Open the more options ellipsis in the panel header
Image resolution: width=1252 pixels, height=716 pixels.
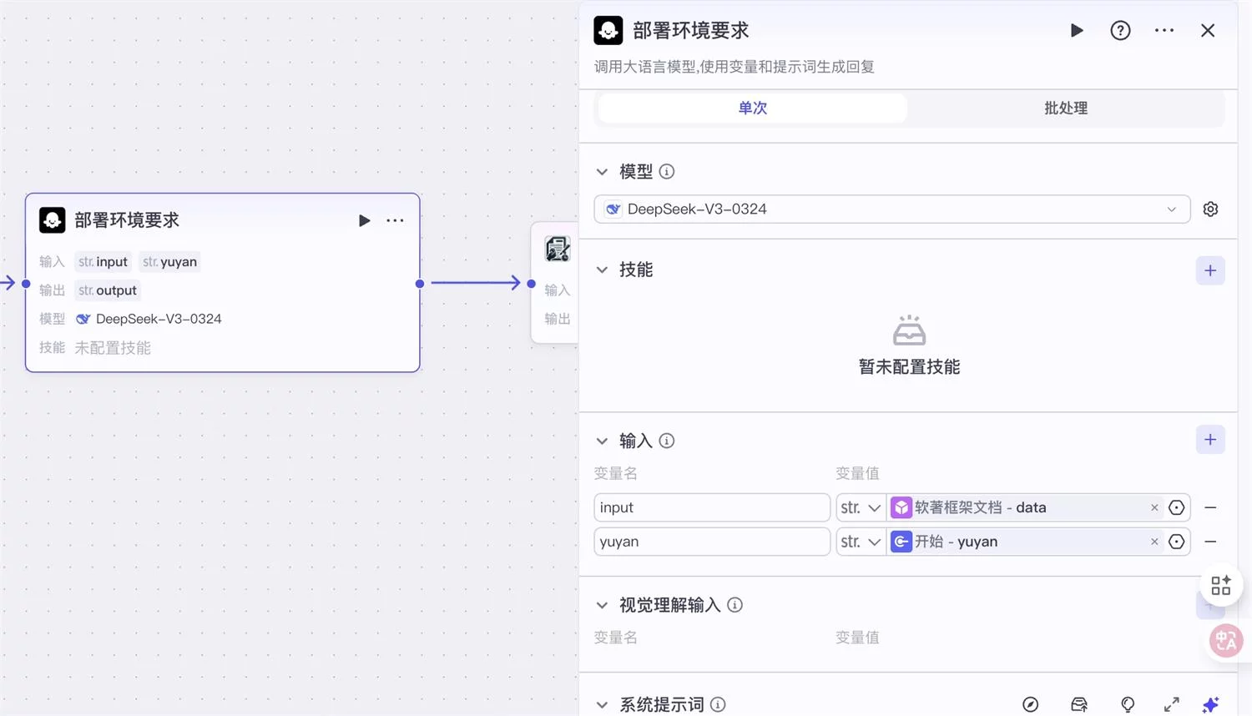click(x=1164, y=30)
